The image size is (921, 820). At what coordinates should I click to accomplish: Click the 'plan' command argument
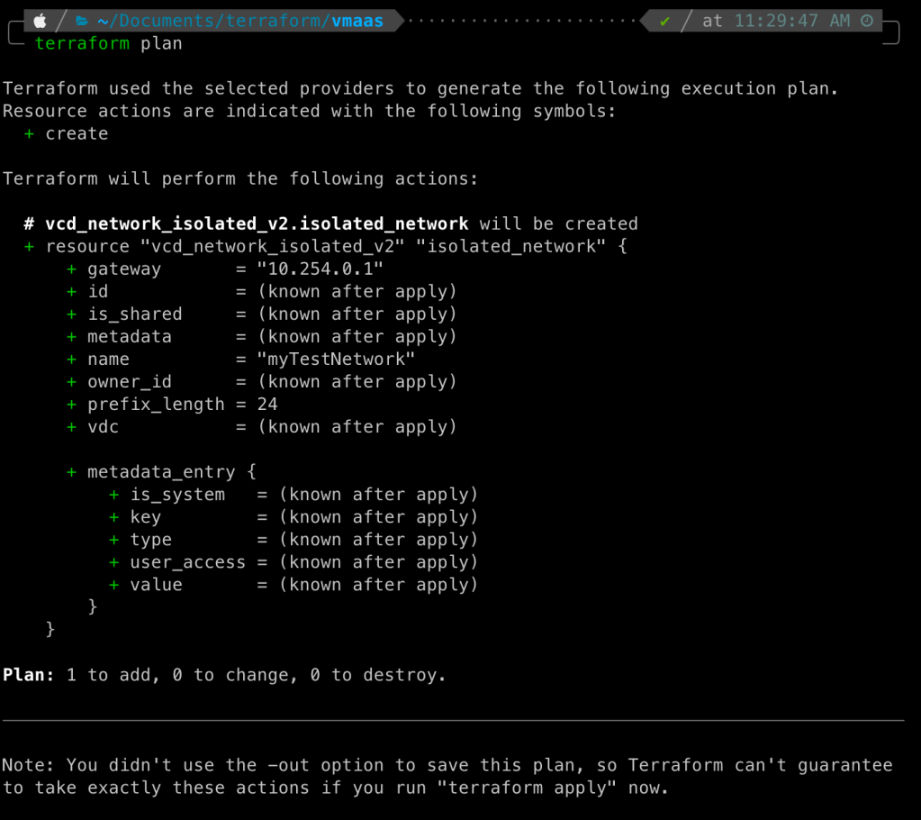(162, 43)
